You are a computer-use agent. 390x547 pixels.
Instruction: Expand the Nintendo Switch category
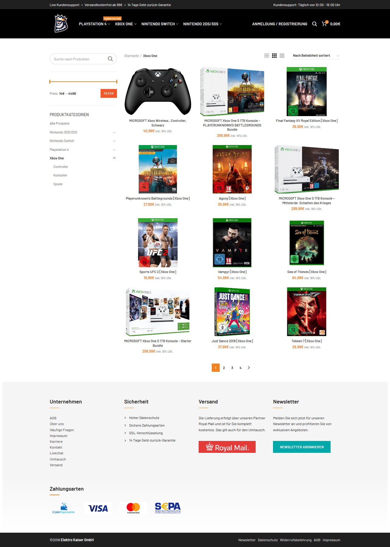pyautogui.click(x=114, y=141)
